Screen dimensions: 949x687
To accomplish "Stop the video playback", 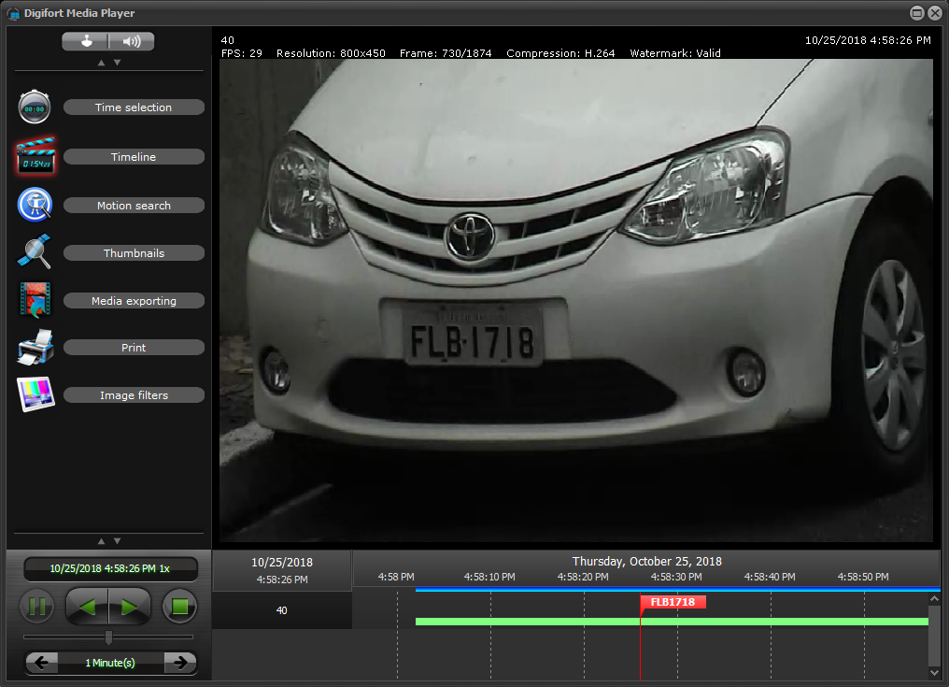I will (179, 607).
